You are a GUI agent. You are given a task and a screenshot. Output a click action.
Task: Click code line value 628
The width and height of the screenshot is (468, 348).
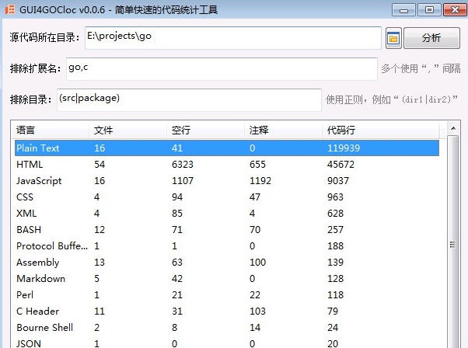tap(335, 213)
